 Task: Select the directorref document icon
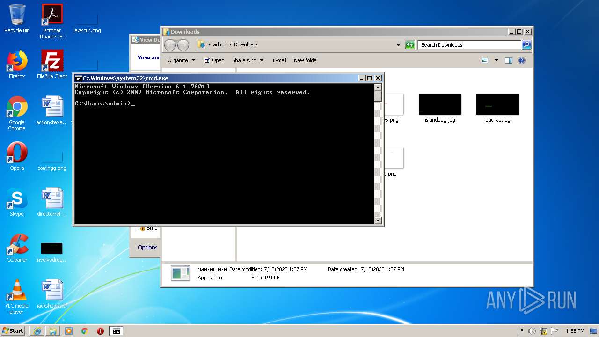(52, 202)
